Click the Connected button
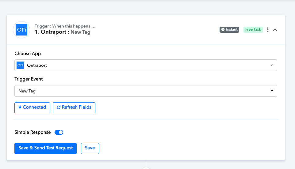 (x=32, y=107)
